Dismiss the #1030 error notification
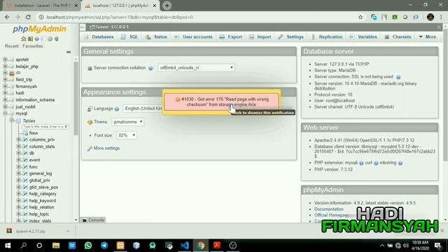Viewport: 448px width, 252px height. pos(222,102)
